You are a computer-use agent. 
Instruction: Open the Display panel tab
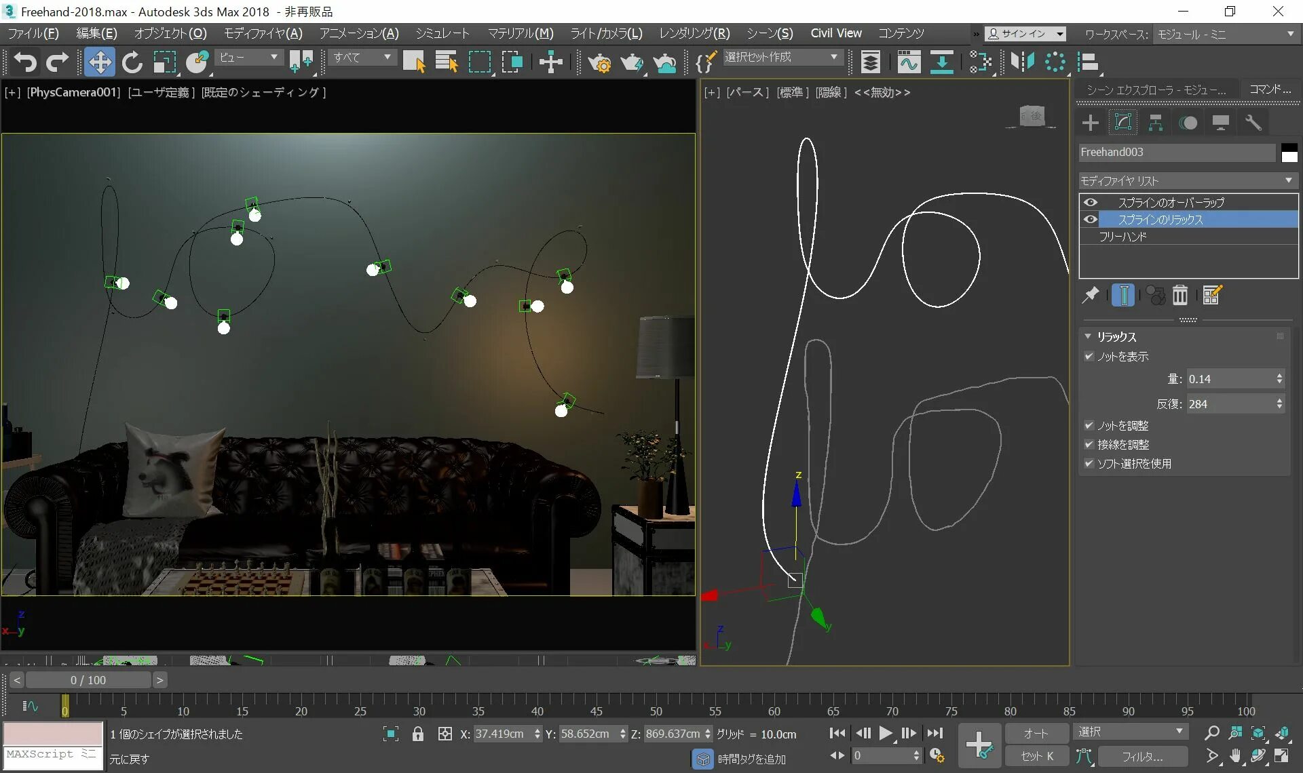[1221, 123]
